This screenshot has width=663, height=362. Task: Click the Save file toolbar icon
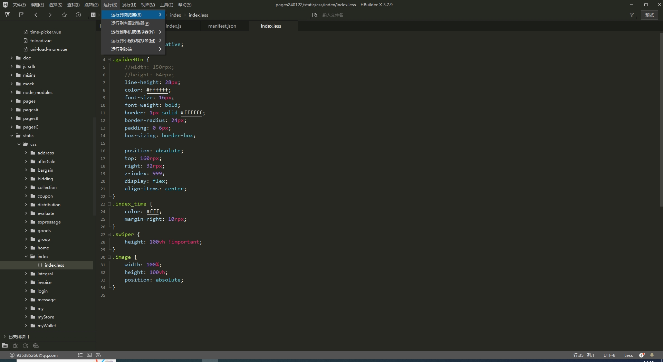point(22,15)
